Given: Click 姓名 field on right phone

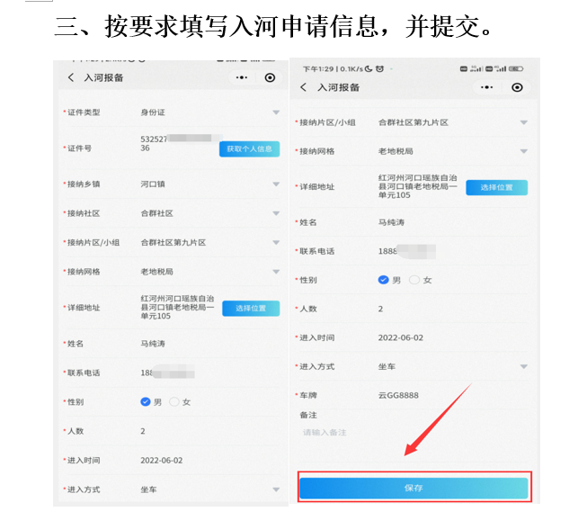Looking at the screenshot, I should [x=391, y=222].
